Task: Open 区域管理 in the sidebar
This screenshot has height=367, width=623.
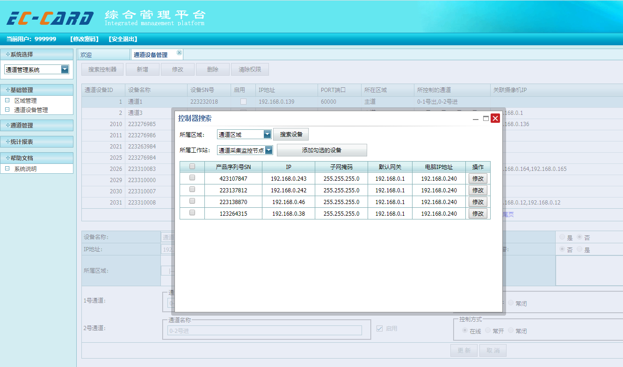Action: click(x=25, y=100)
